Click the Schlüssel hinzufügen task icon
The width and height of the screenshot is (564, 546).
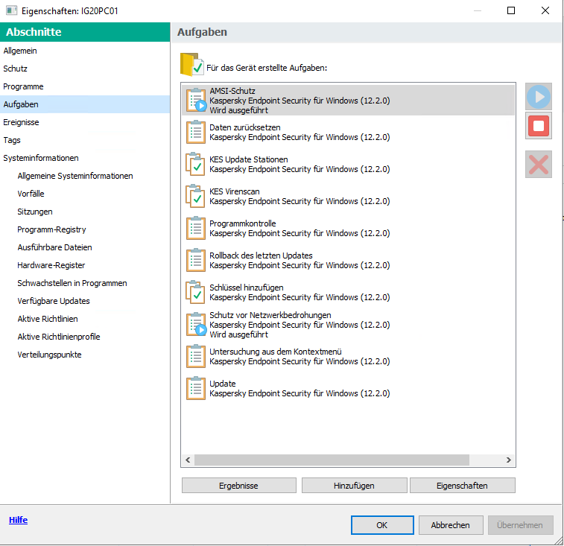(195, 292)
